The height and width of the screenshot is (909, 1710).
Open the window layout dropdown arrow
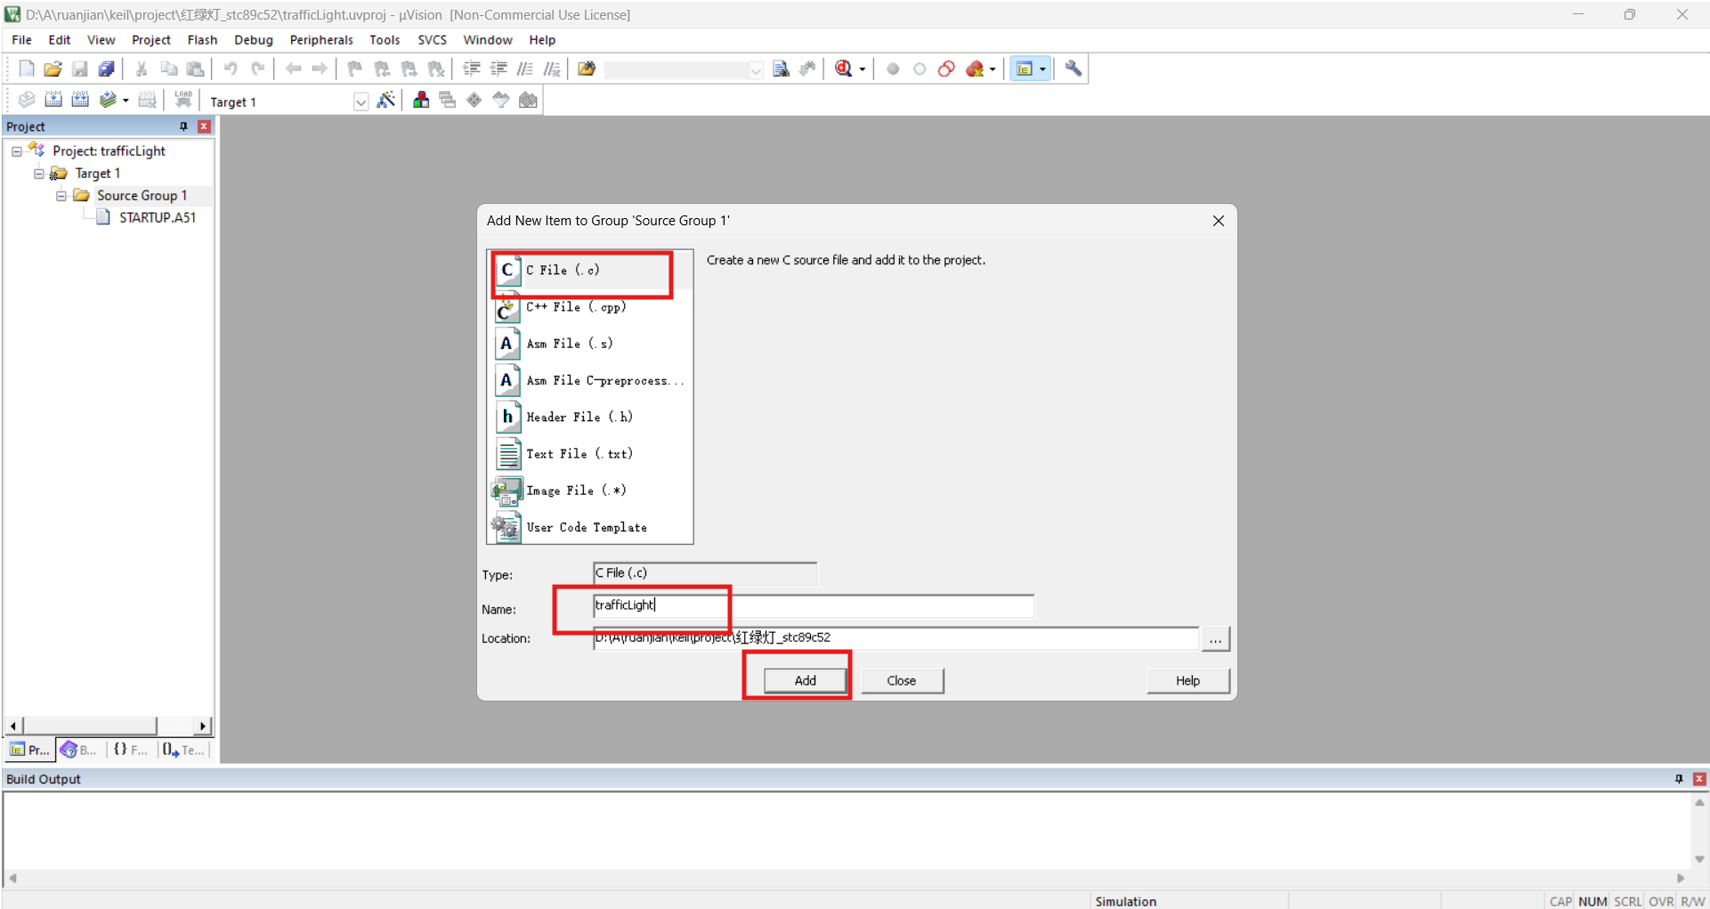[1043, 69]
